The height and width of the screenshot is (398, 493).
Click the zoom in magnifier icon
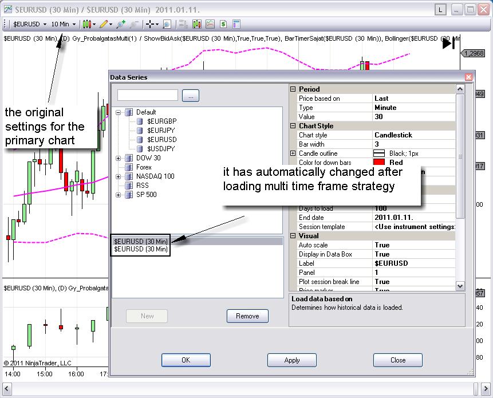tap(121, 24)
